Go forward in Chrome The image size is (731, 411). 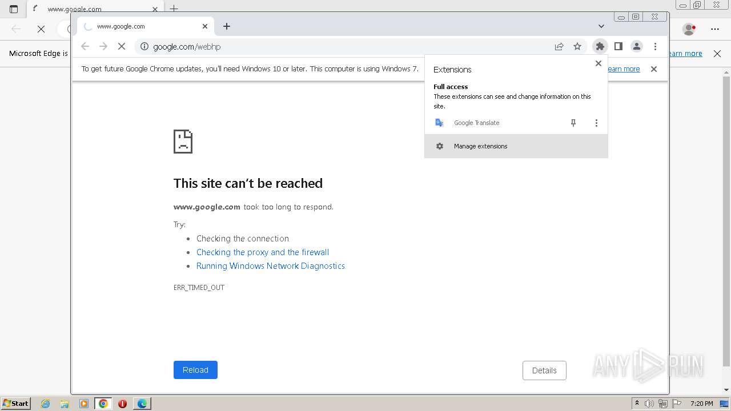point(103,46)
